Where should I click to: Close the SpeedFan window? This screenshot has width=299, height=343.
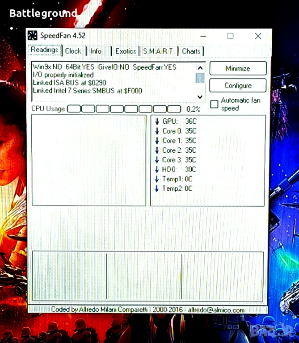tap(258, 36)
